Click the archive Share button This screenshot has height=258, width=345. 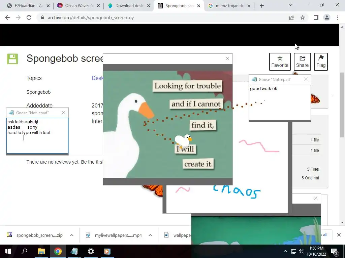pyautogui.click(x=302, y=62)
